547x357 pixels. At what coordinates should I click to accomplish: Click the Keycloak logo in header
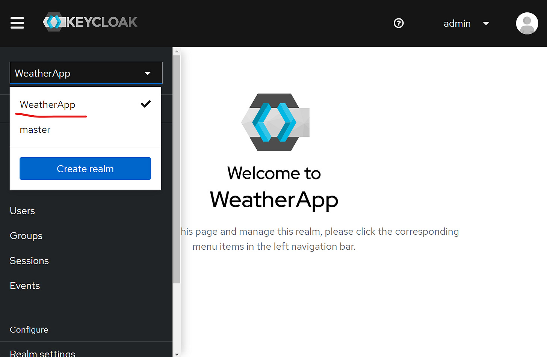[x=90, y=22]
